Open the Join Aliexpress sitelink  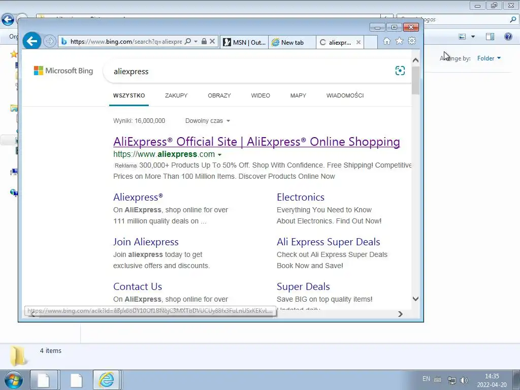pos(146,242)
